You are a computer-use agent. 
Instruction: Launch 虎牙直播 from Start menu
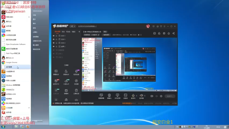[x=16, y=67]
